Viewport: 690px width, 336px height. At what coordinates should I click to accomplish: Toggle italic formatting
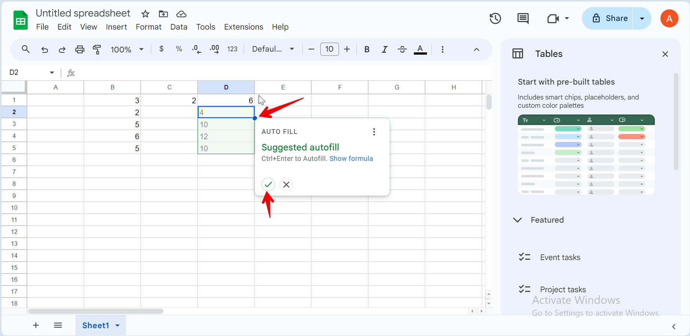click(384, 49)
